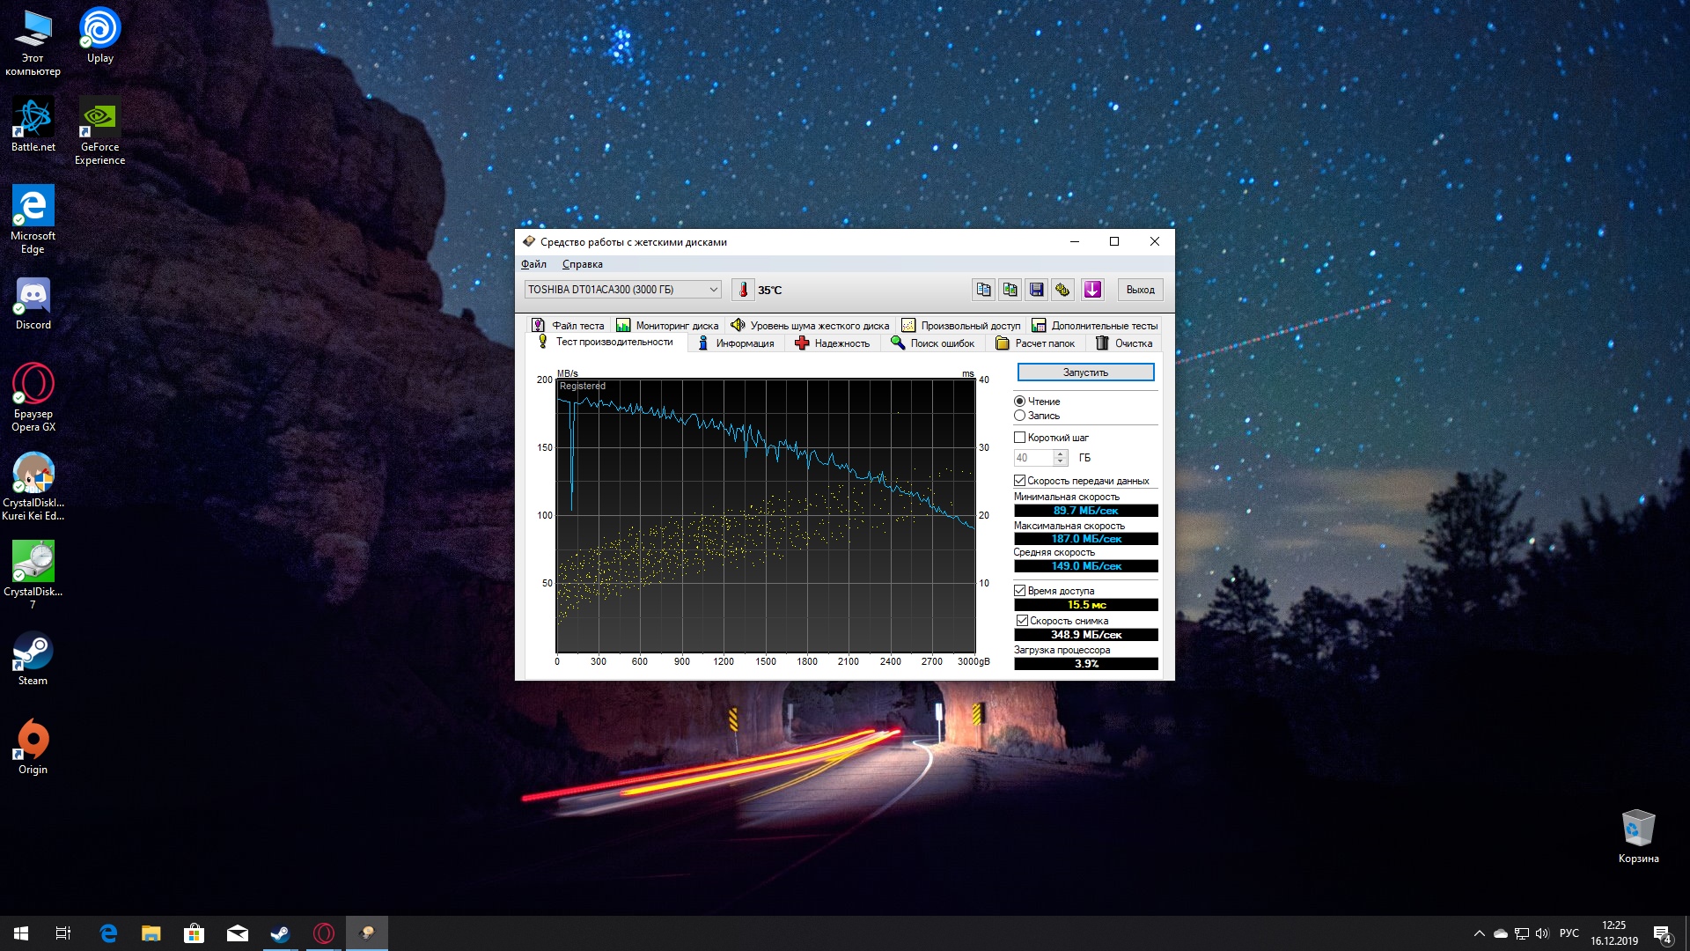The height and width of the screenshot is (951, 1690).
Task: Click the purple down-arrow icon
Action: tap(1092, 290)
